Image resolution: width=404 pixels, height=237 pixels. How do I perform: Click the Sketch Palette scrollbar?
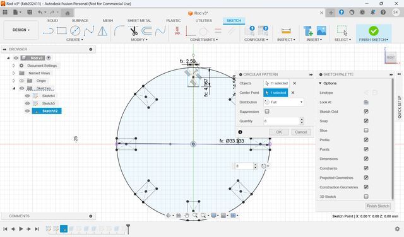393,139
